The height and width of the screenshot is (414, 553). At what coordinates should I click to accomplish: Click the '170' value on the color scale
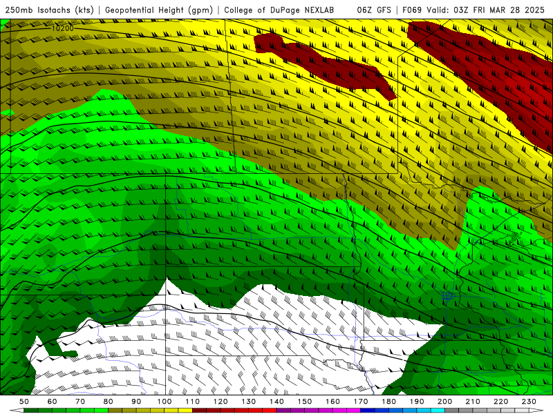pyautogui.click(x=361, y=402)
